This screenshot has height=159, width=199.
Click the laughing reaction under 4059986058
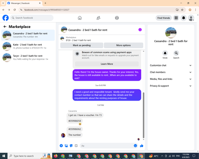[x=80, y=124]
